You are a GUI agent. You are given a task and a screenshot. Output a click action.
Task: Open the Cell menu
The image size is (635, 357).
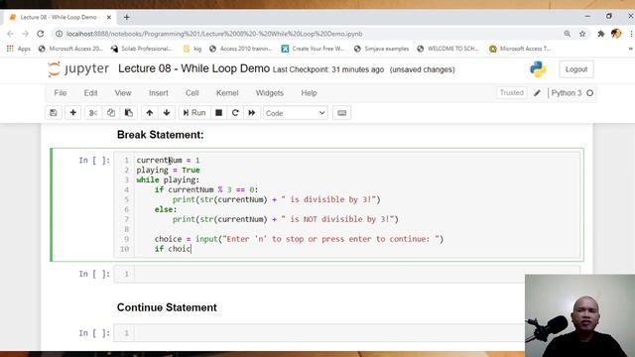coord(191,93)
